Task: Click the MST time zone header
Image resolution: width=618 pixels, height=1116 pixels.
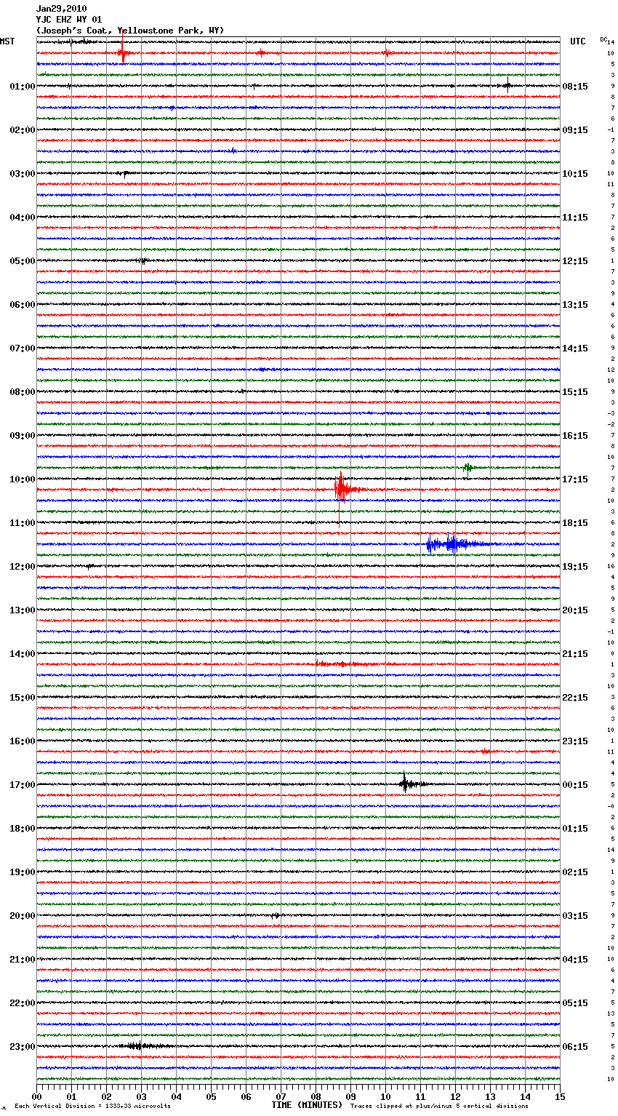Action: click(x=7, y=41)
